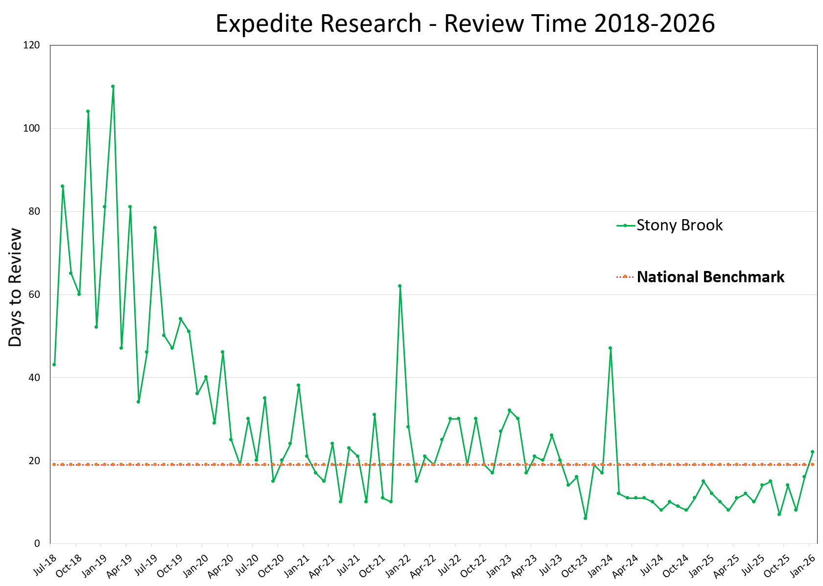Image resolution: width=823 pixels, height=586 pixels.
Task: Click the Jan-24 spike near 47 days
Action: click(x=610, y=348)
